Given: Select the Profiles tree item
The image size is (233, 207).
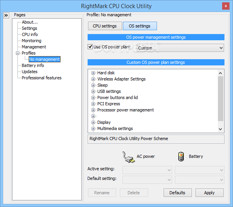Looking at the screenshot, I should coord(29,53).
